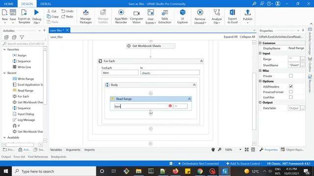
Task: Open the Range property ellipsis button
Action: coord(303,59)
